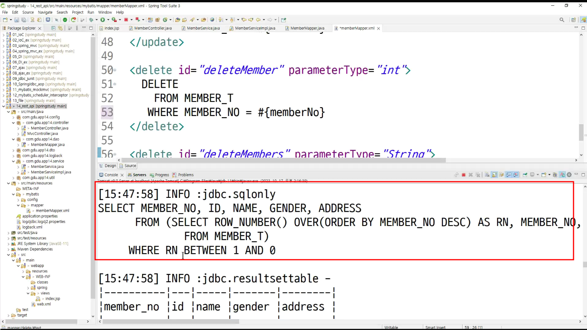Expand the src/test/java source folder
587x330 pixels.
(x=8, y=233)
